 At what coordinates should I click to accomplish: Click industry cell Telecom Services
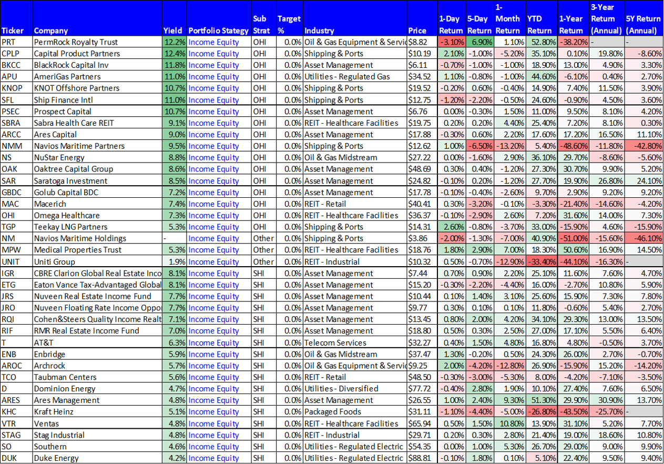pyautogui.click(x=355, y=342)
